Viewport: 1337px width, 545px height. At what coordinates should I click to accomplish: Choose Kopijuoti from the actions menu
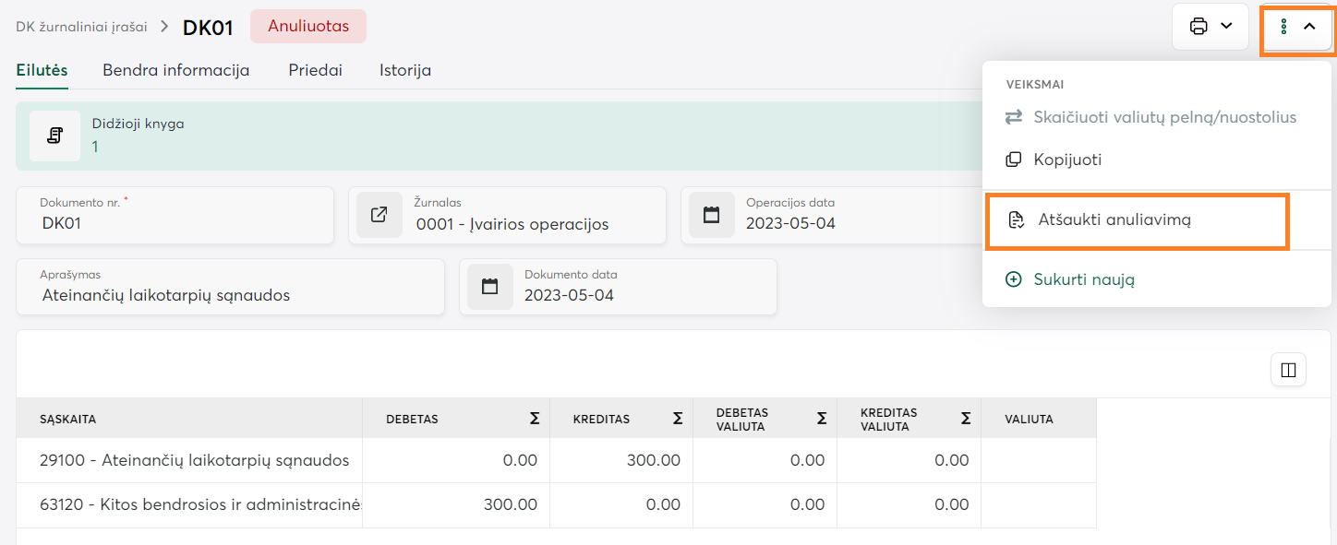point(1066,160)
